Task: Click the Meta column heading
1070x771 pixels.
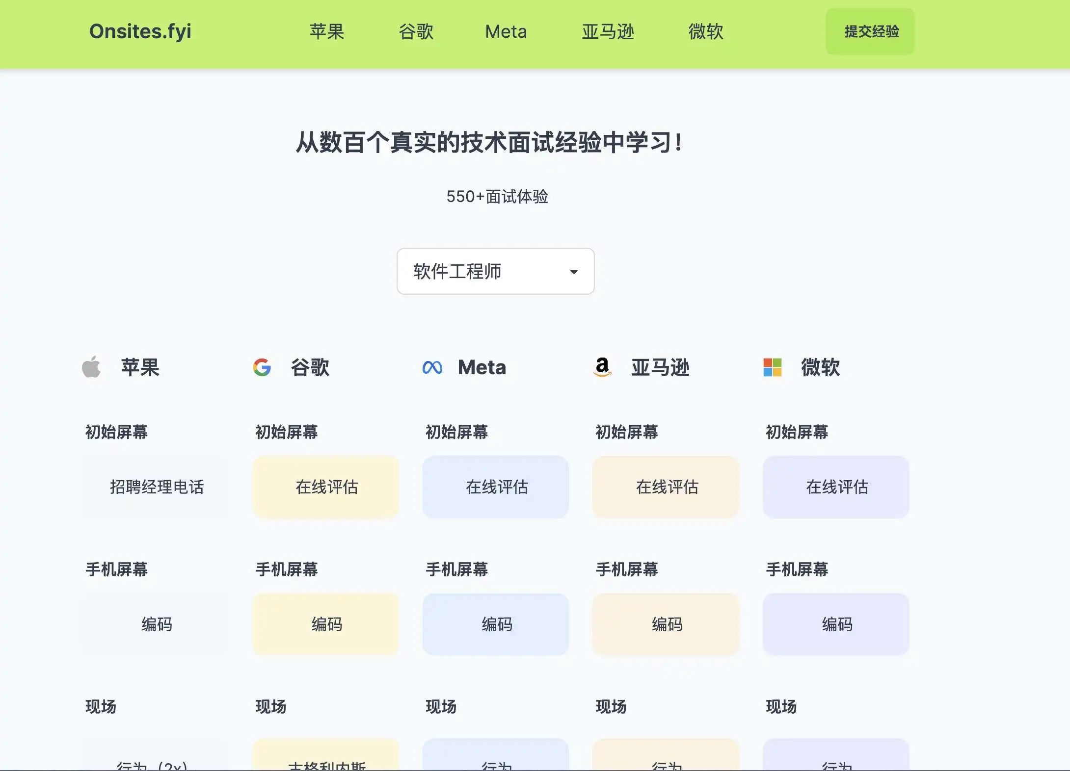Action: point(482,367)
